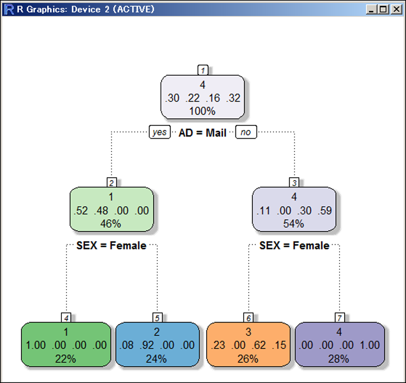Click the node 6 number label
The height and width of the screenshot is (383, 406).
[x=249, y=317]
